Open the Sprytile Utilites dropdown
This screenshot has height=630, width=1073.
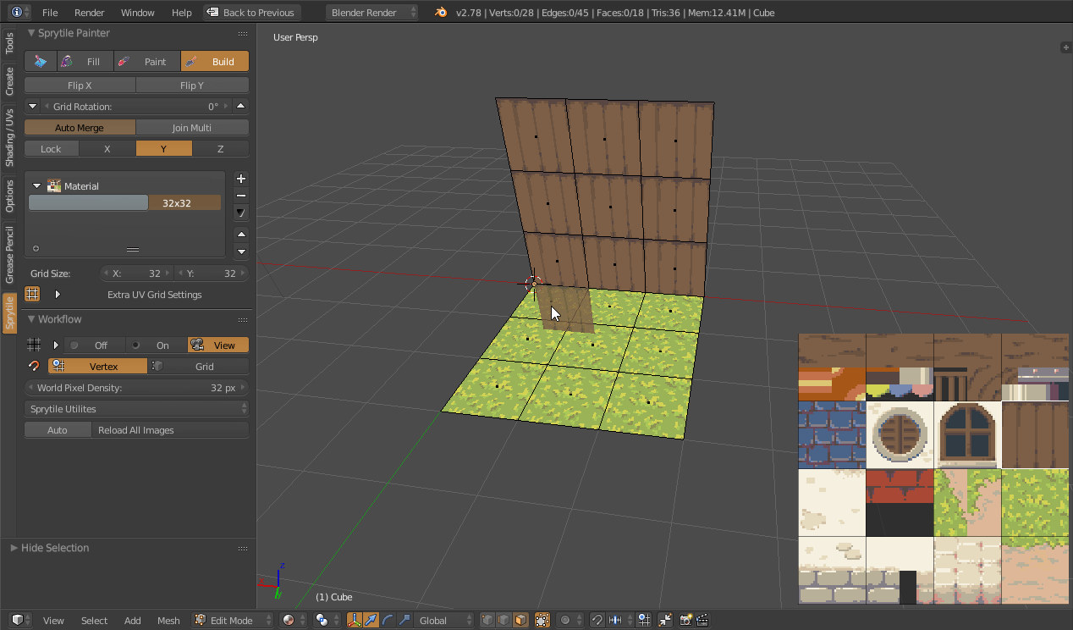136,408
